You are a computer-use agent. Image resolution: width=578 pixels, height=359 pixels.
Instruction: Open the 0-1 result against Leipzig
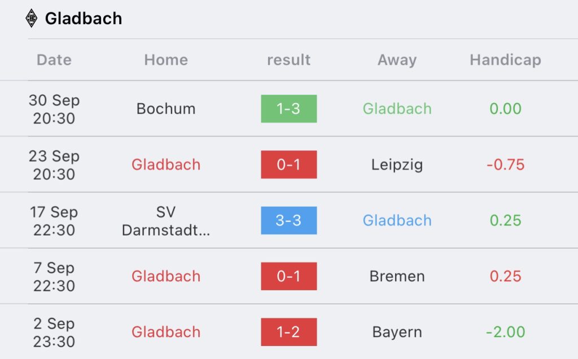coord(288,165)
